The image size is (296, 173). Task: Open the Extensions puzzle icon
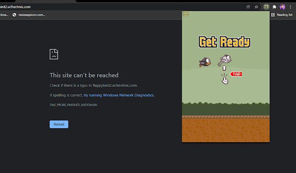click(x=274, y=7)
